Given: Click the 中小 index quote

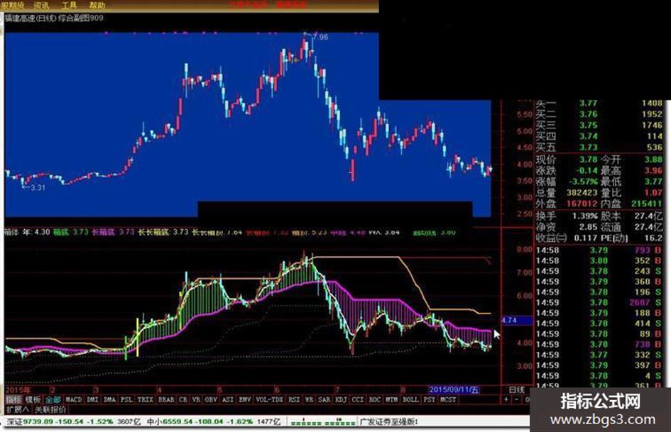Looking at the screenshot, I should click(153, 422).
